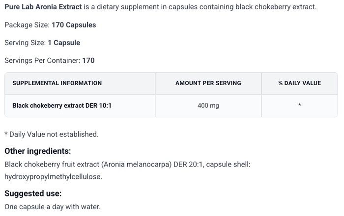Click the bold "Pure Lab Aronia Extract" product name
The width and height of the screenshot is (344, 216).
(43, 7)
